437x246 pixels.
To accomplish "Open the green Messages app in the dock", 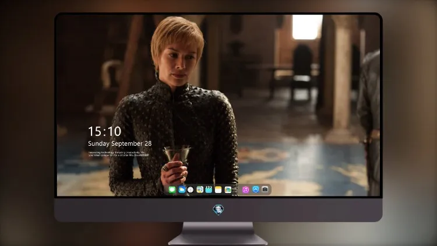I will (x=172, y=189).
